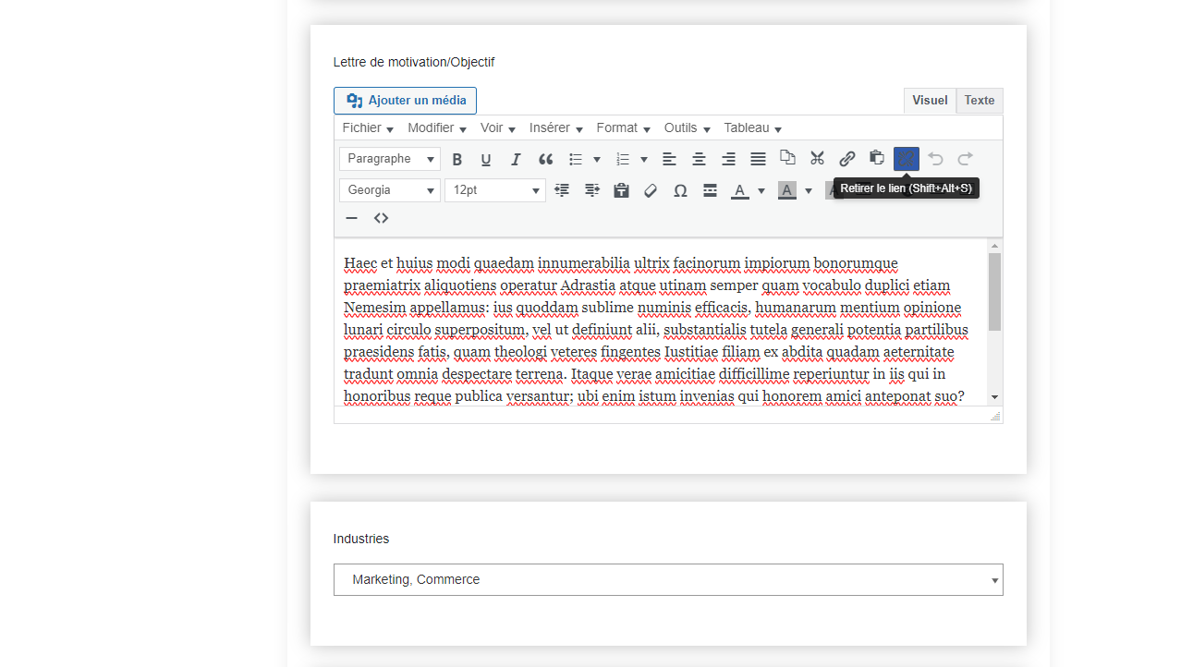This screenshot has width=1193, height=667.
Task: Click the blockquote icon
Action: point(545,159)
